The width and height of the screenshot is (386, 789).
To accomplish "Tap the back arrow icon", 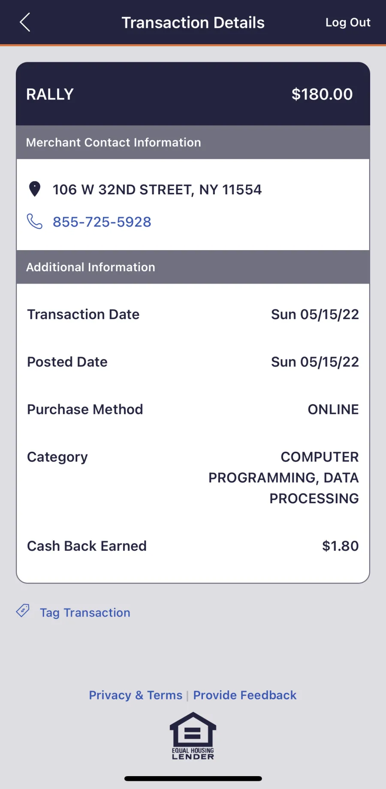I will (25, 22).
